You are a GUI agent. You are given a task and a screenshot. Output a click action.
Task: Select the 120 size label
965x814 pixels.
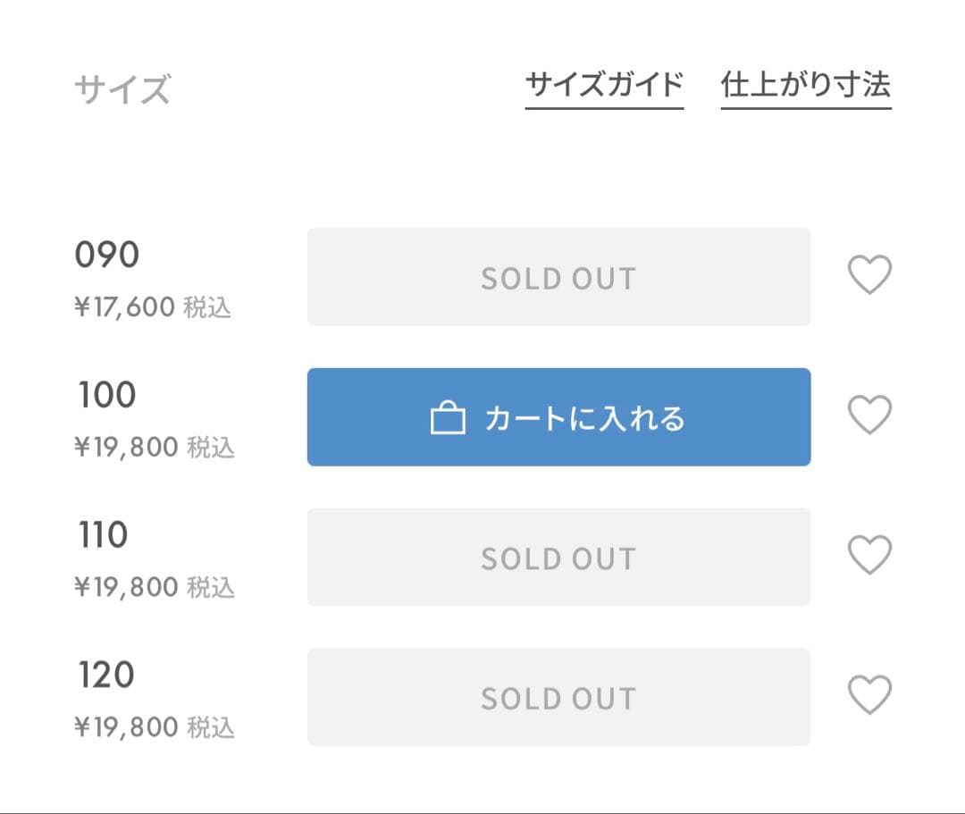pos(105,675)
